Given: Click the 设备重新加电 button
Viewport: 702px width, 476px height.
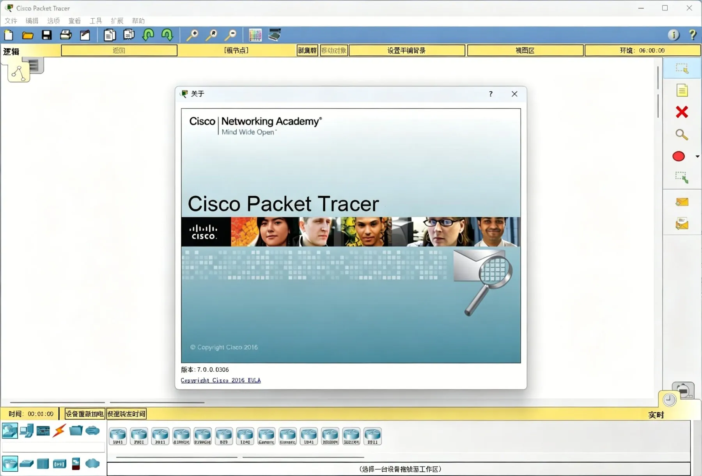Looking at the screenshot, I should pyautogui.click(x=85, y=414).
